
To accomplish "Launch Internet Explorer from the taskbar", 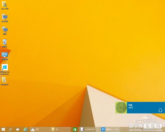I will point(25,129).
